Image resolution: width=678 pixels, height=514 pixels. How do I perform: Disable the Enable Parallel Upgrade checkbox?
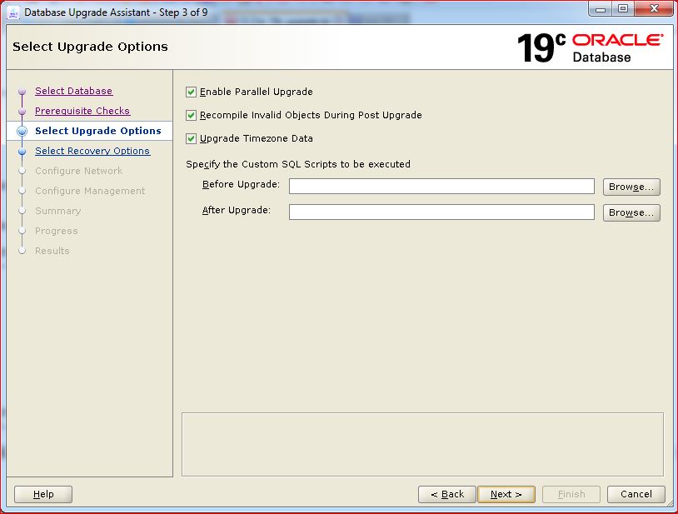tap(192, 92)
